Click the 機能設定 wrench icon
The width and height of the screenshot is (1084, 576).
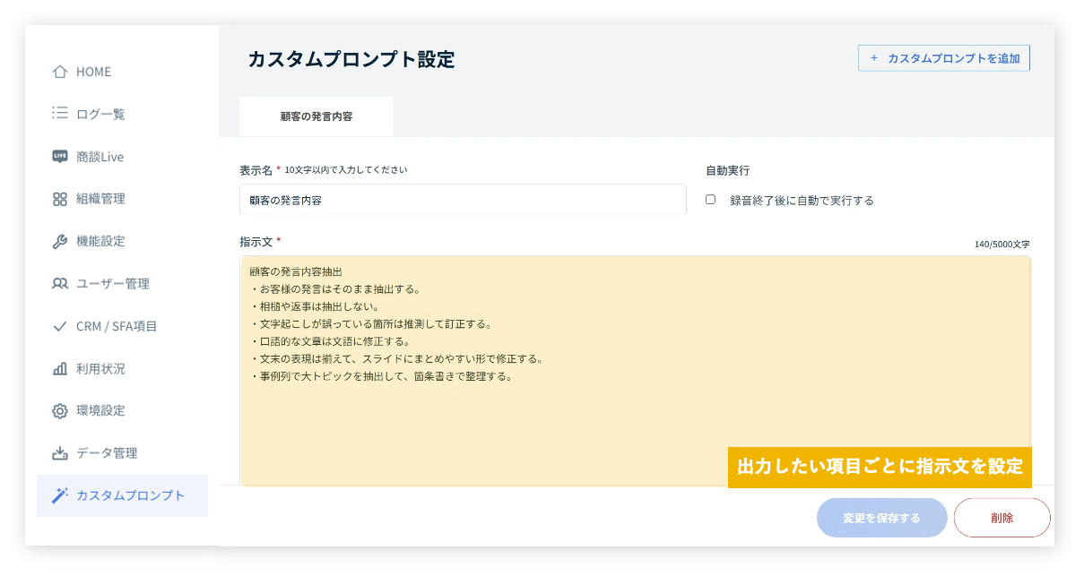(60, 241)
